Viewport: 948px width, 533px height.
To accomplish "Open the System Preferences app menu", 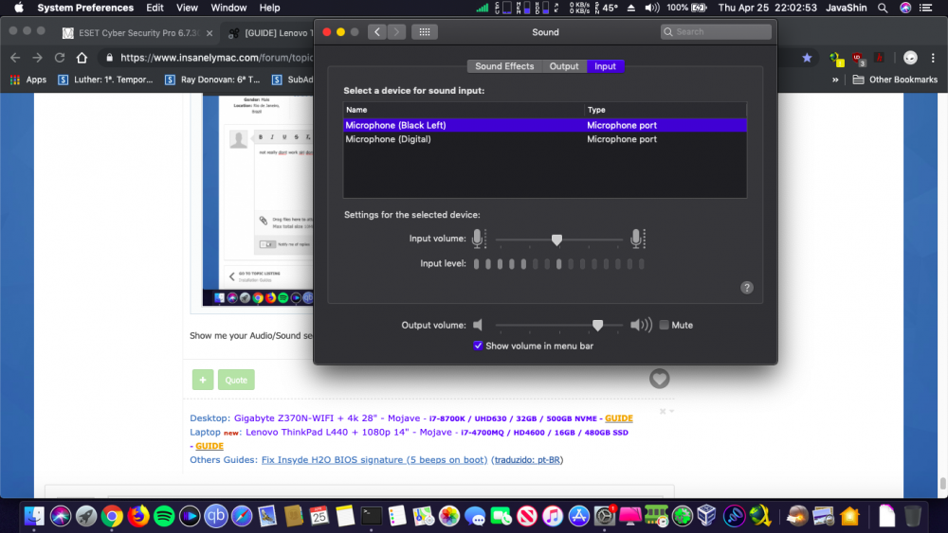I will (85, 8).
